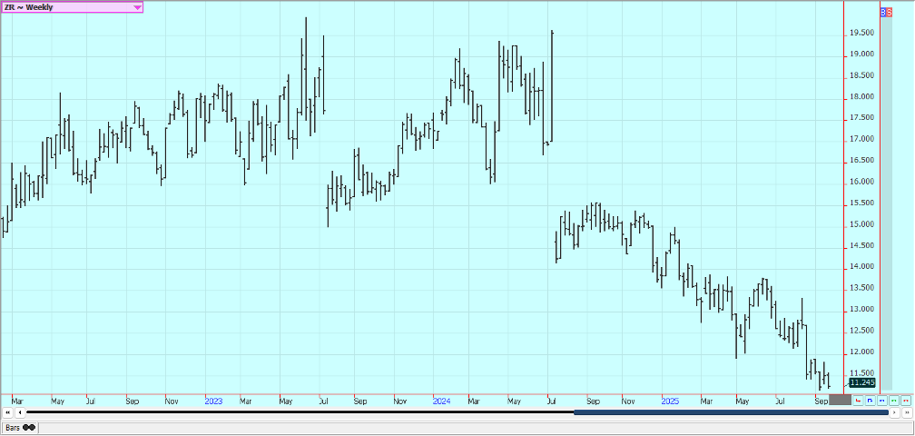Click the binoculars icon on the Bars tab
The image size is (915, 436).
[x=29, y=427]
